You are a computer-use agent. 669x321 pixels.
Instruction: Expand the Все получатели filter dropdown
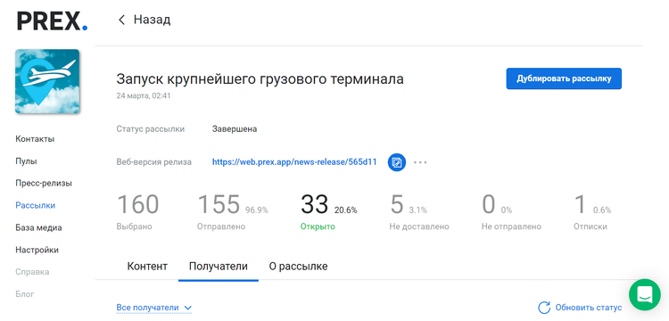tap(154, 308)
